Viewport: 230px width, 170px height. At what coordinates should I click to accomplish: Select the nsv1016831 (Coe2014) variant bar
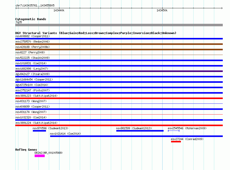[119, 66]
